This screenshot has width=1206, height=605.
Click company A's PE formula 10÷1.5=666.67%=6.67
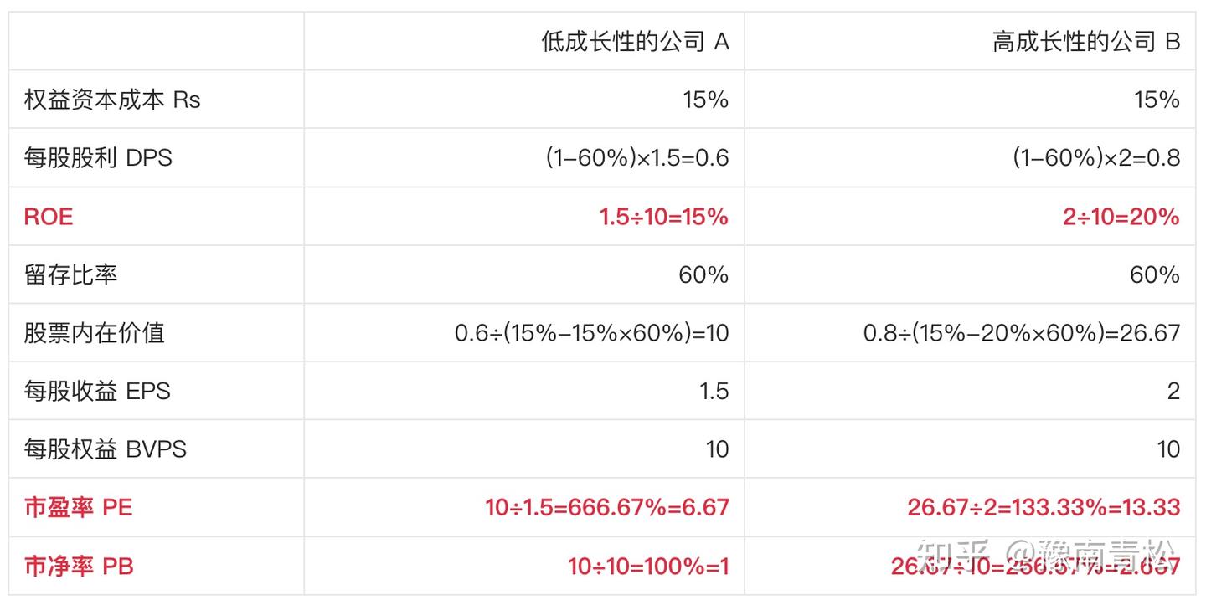pos(606,507)
